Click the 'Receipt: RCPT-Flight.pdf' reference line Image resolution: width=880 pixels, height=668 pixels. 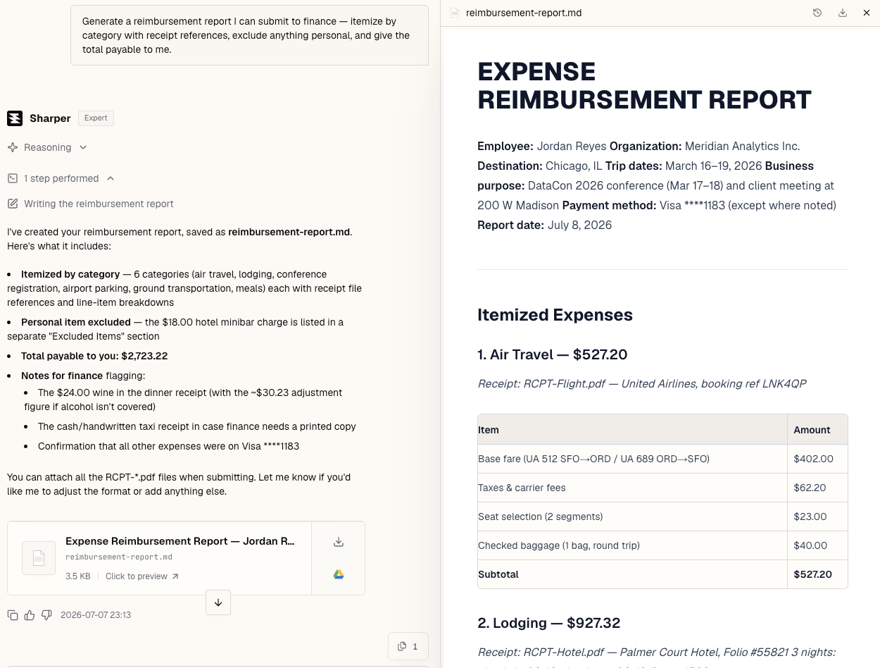[x=641, y=384]
